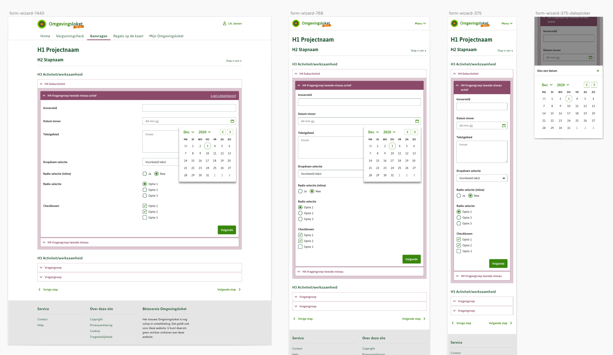Click the dropdown arrow on Dropdown selectie
Viewport: 613px width, 355px height.
[504, 178]
